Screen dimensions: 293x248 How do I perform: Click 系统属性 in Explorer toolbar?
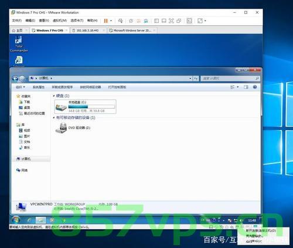pyautogui.click(x=39, y=87)
